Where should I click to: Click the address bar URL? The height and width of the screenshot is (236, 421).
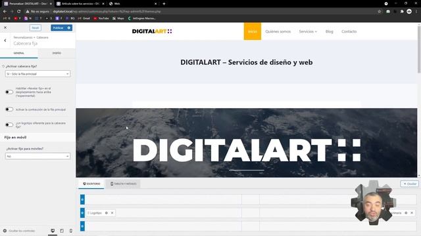[x=107, y=12]
